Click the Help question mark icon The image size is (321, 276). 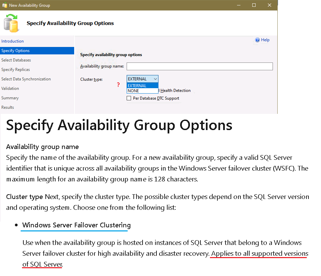(x=257, y=40)
